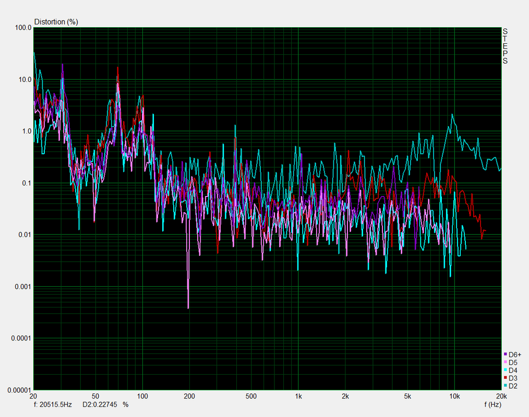Click the 100 frequency axis tick label

(x=142, y=397)
